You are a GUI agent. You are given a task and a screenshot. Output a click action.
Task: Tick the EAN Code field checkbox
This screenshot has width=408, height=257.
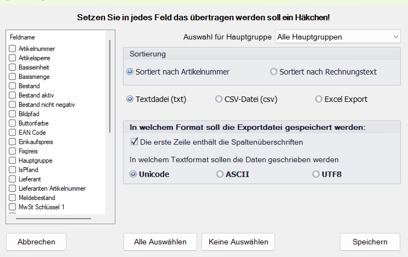point(13,133)
